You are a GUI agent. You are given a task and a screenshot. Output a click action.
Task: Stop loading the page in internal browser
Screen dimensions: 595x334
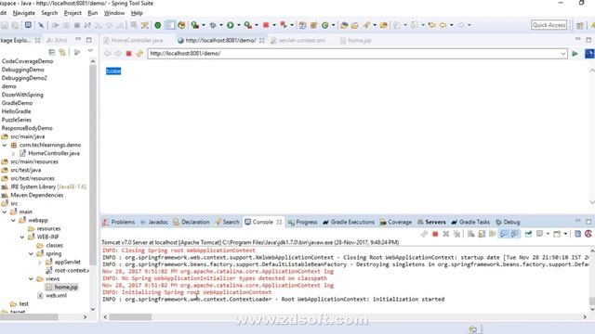pyautogui.click(x=128, y=54)
